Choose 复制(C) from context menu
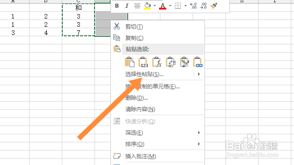 [x=134, y=38]
